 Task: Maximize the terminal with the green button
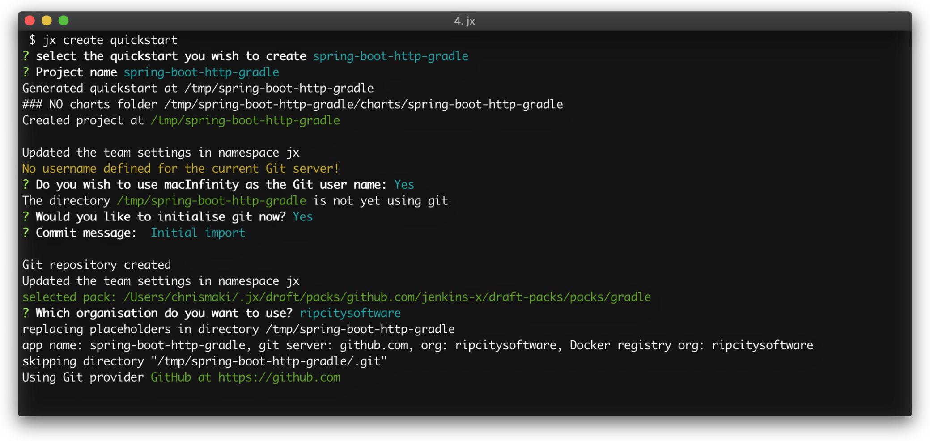point(64,21)
